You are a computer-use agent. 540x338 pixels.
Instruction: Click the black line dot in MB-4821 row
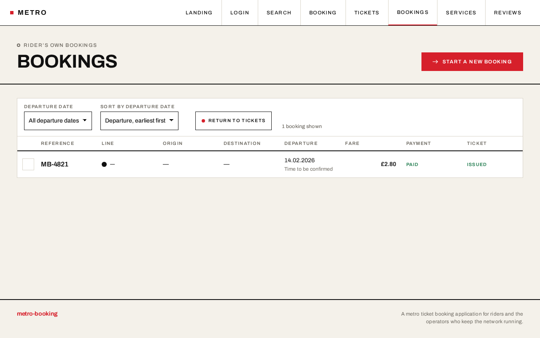pyautogui.click(x=104, y=164)
